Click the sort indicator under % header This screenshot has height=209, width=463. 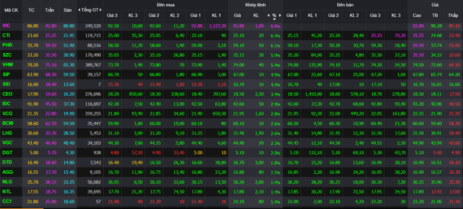(274, 19)
